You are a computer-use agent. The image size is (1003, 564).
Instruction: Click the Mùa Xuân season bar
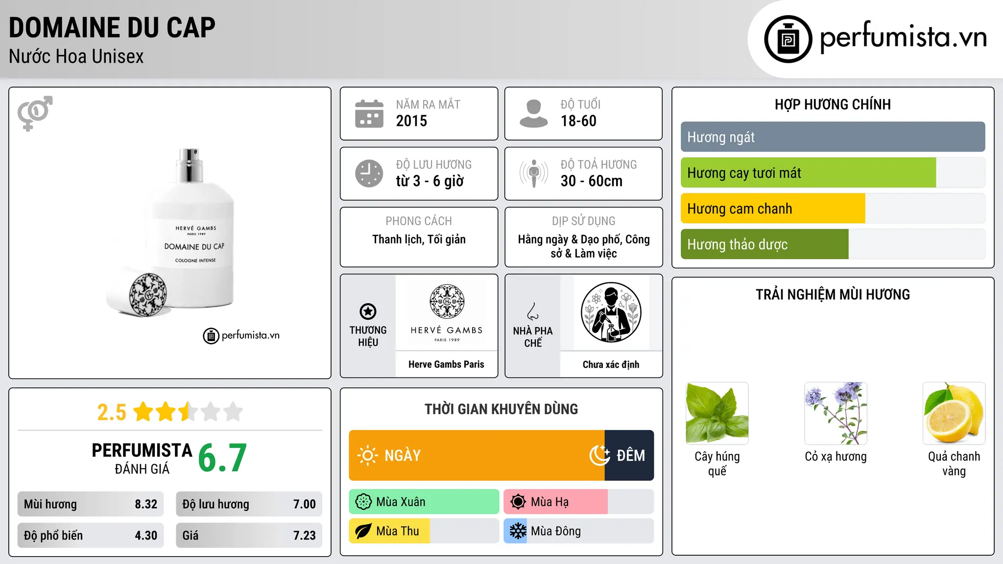pos(424,502)
